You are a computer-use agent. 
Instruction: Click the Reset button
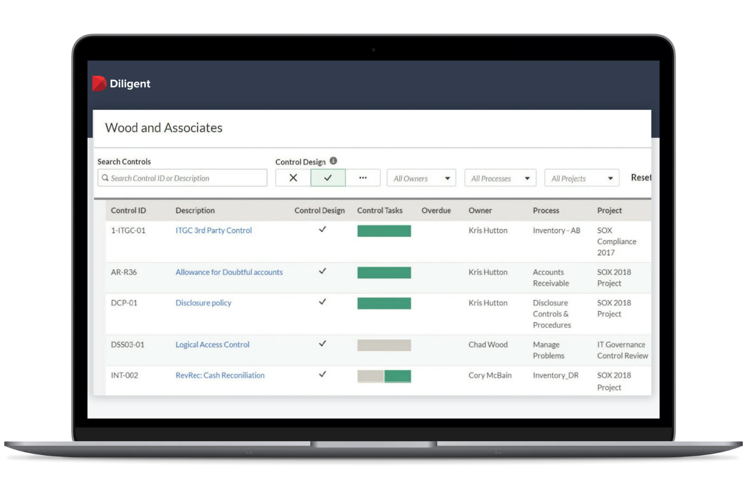(642, 177)
